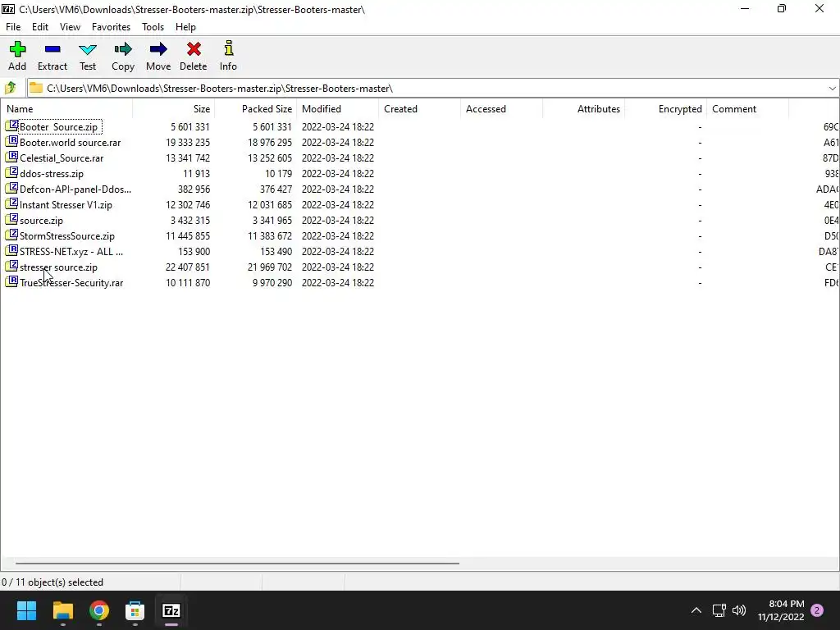Click the red Delete icon
The image size is (840, 630).
pos(194,50)
